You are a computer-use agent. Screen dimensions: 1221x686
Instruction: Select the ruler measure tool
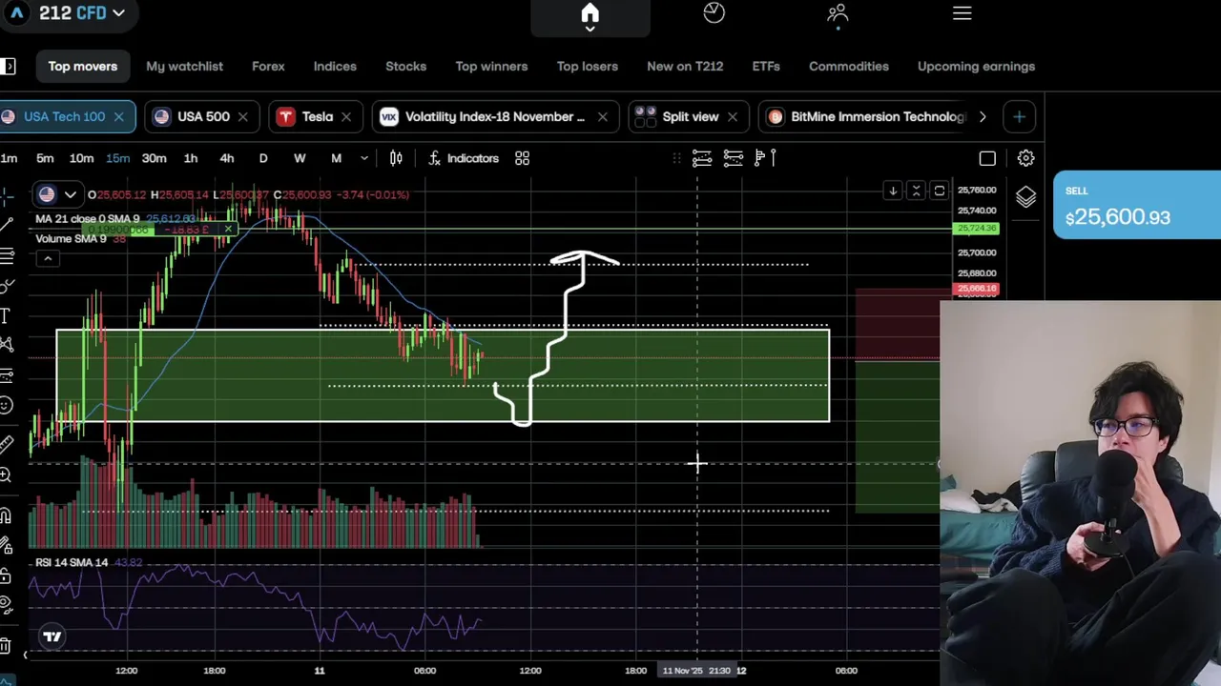(6, 443)
